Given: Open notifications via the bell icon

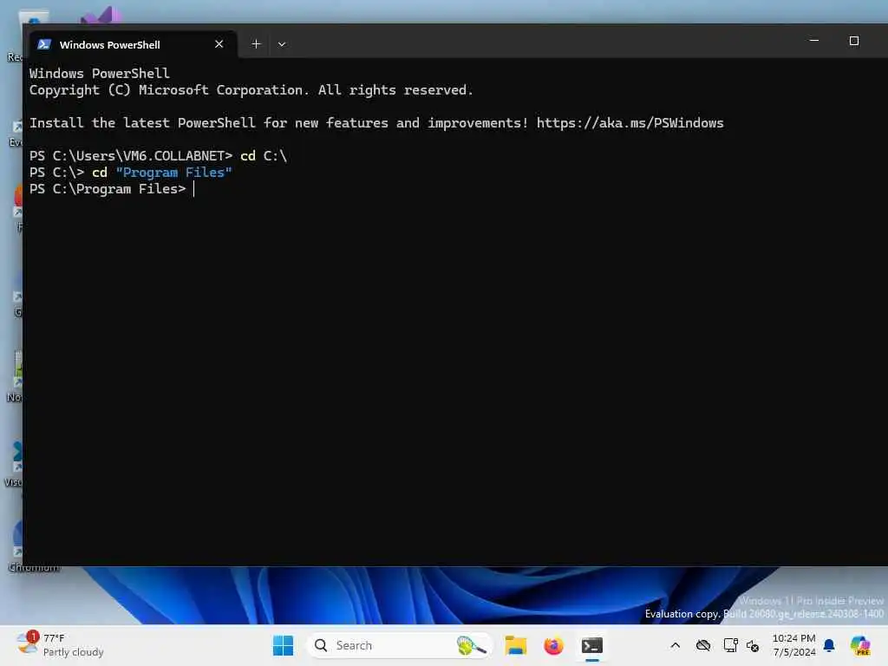Looking at the screenshot, I should coord(829,645).
